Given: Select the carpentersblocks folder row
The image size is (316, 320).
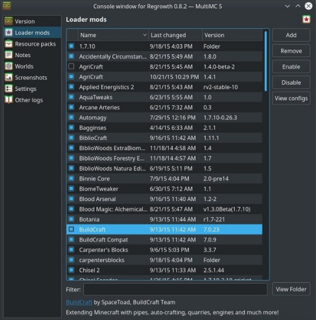Looking at the screenshot, I should click(x=164, y=260).
